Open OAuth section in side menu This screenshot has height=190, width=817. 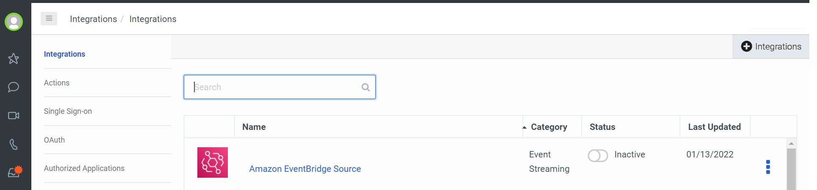pyautogui.click(x=54, y=140)
